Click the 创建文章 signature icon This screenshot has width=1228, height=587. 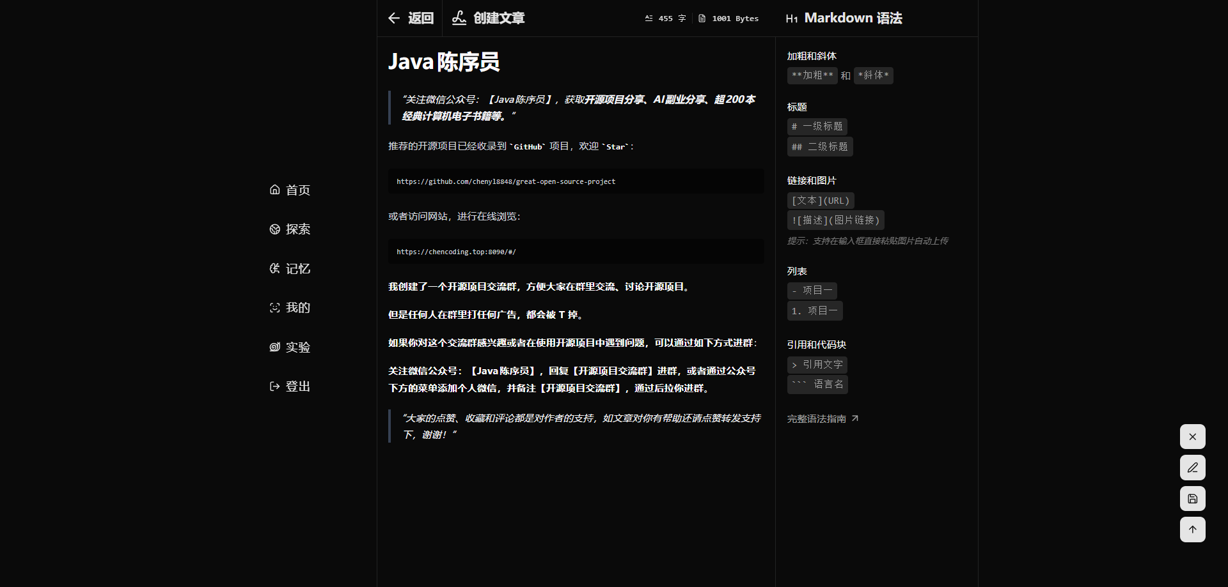[459, 18]
